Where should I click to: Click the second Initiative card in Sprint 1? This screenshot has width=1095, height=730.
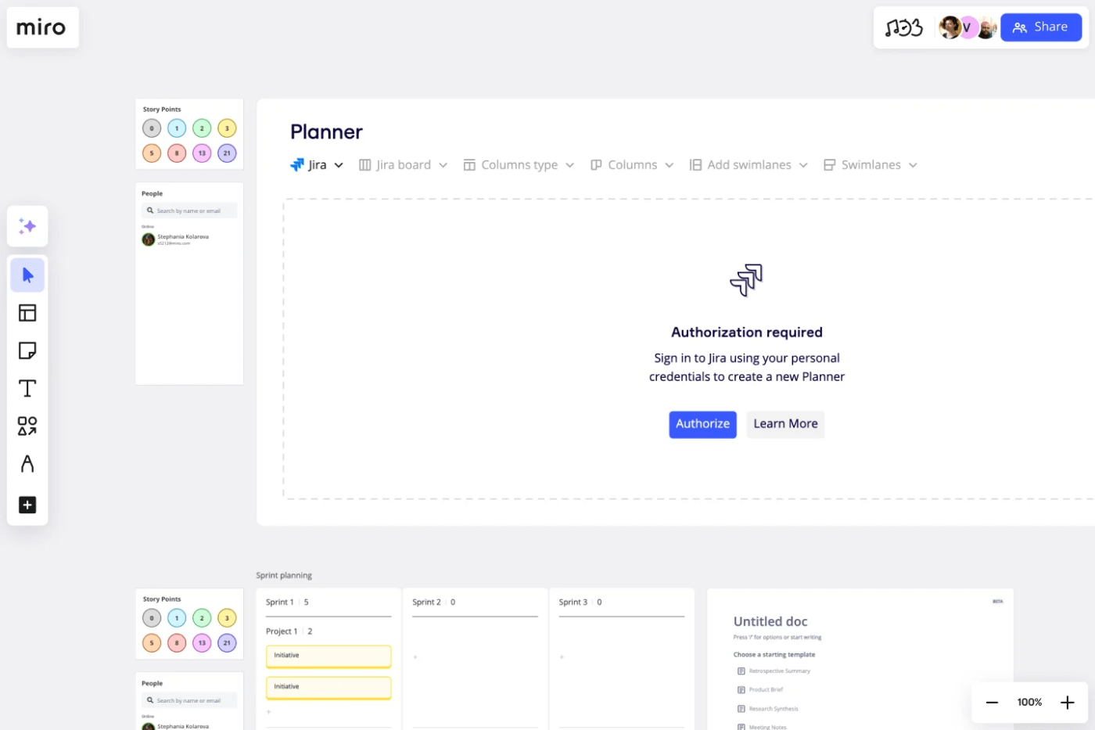[x=328, y=688]
